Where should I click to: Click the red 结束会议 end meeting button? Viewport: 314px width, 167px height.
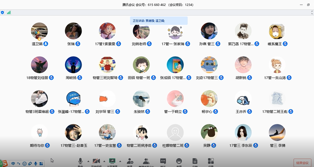point(302,163)
